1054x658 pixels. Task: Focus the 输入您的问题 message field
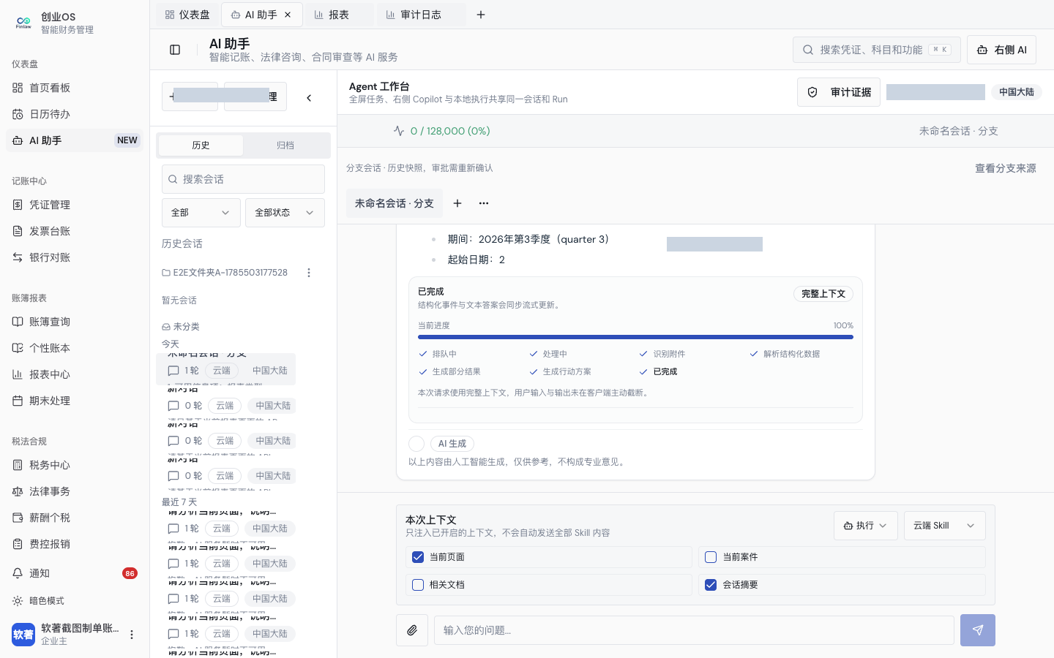point(694,630)
